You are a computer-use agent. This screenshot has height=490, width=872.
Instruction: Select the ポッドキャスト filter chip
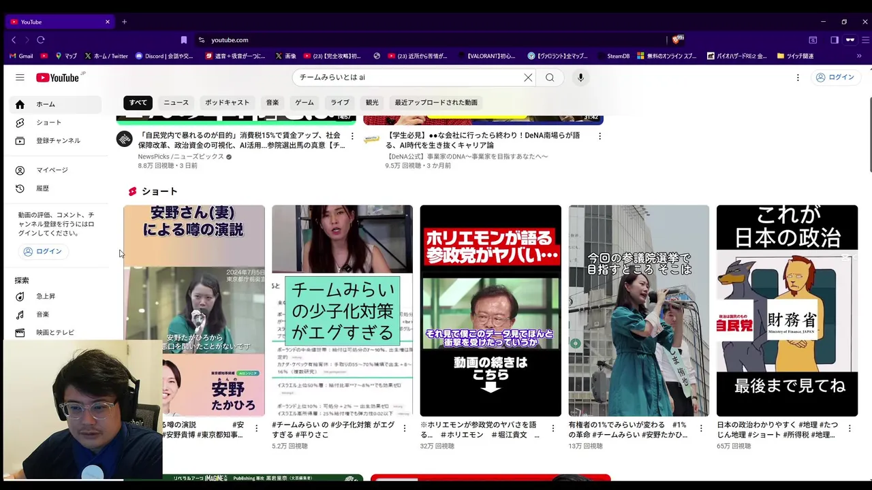click(227, 102)
